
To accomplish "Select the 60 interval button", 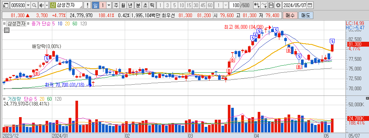I will coord(210,5).
